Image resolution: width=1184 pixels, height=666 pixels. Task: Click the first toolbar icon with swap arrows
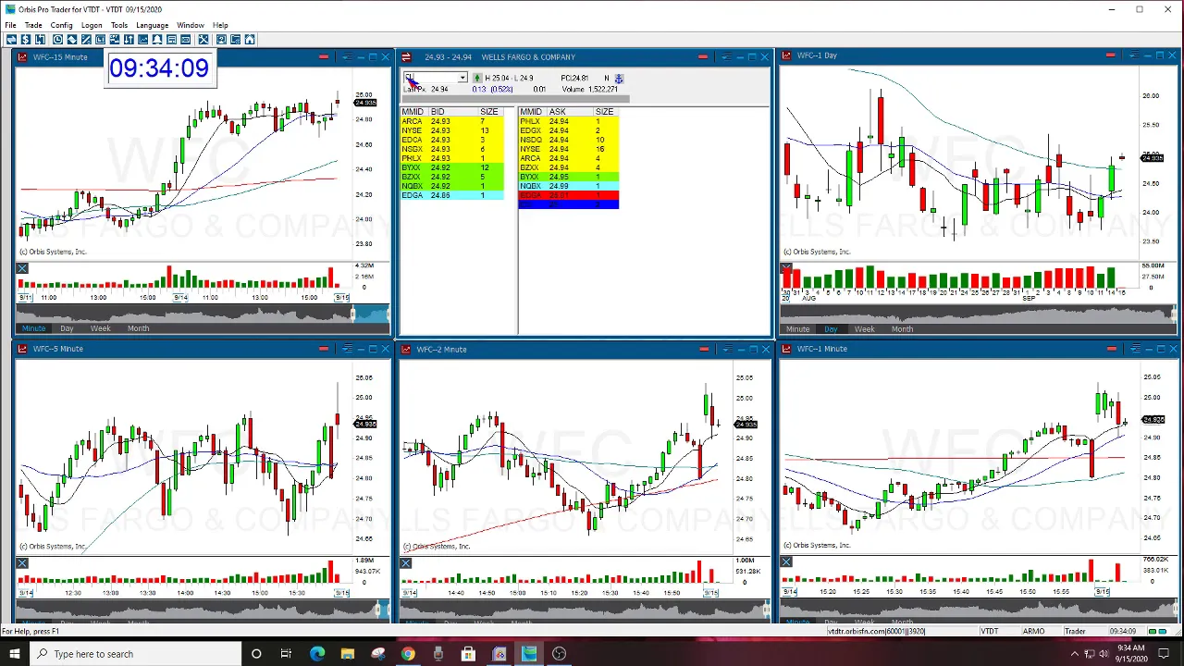(11, 39)
